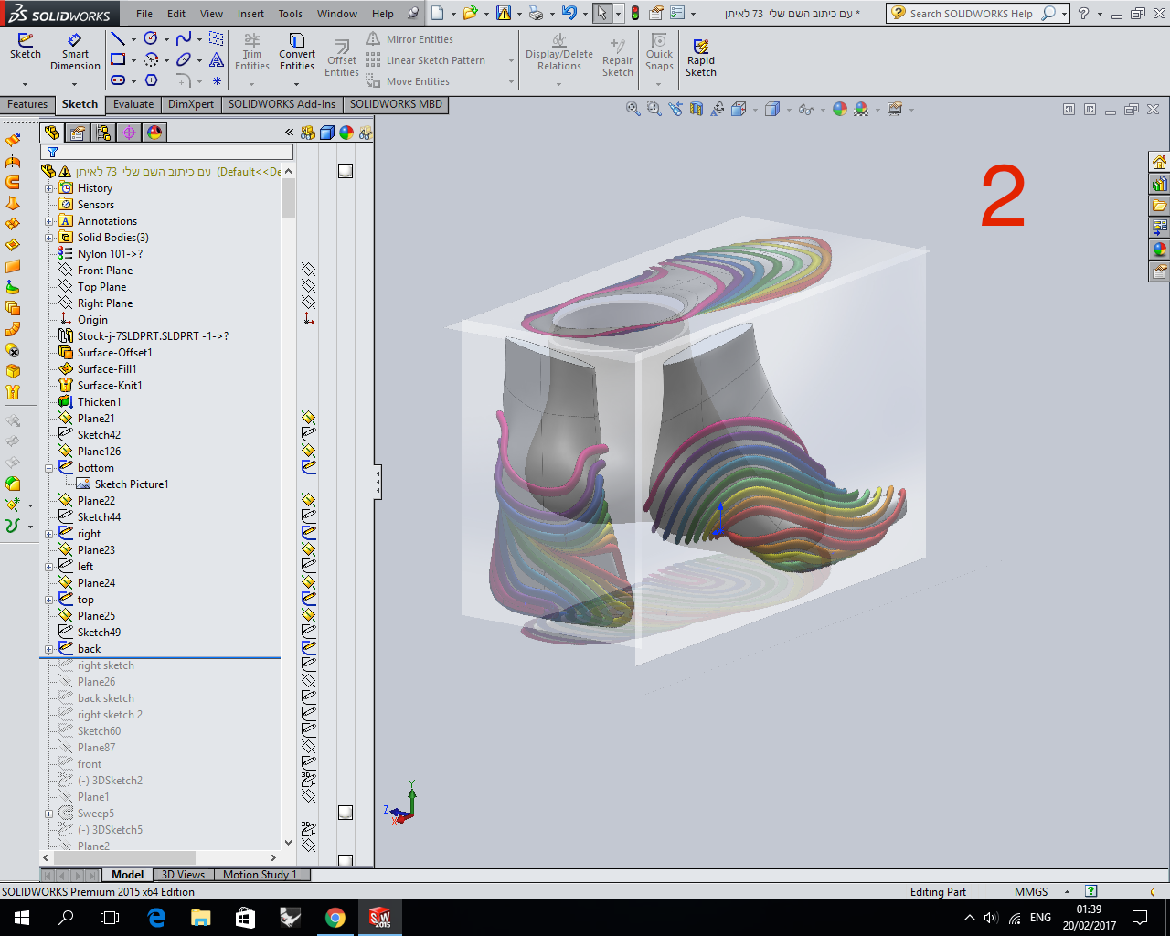Viewport: 1170px width, 936px height.
Task: Enable the Rapid Sketch tool
Action: (x=700, y=52)
